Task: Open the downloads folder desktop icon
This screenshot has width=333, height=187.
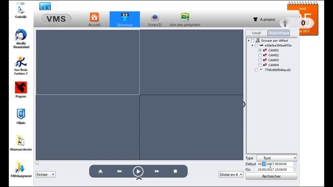Action: click(21, 169)
